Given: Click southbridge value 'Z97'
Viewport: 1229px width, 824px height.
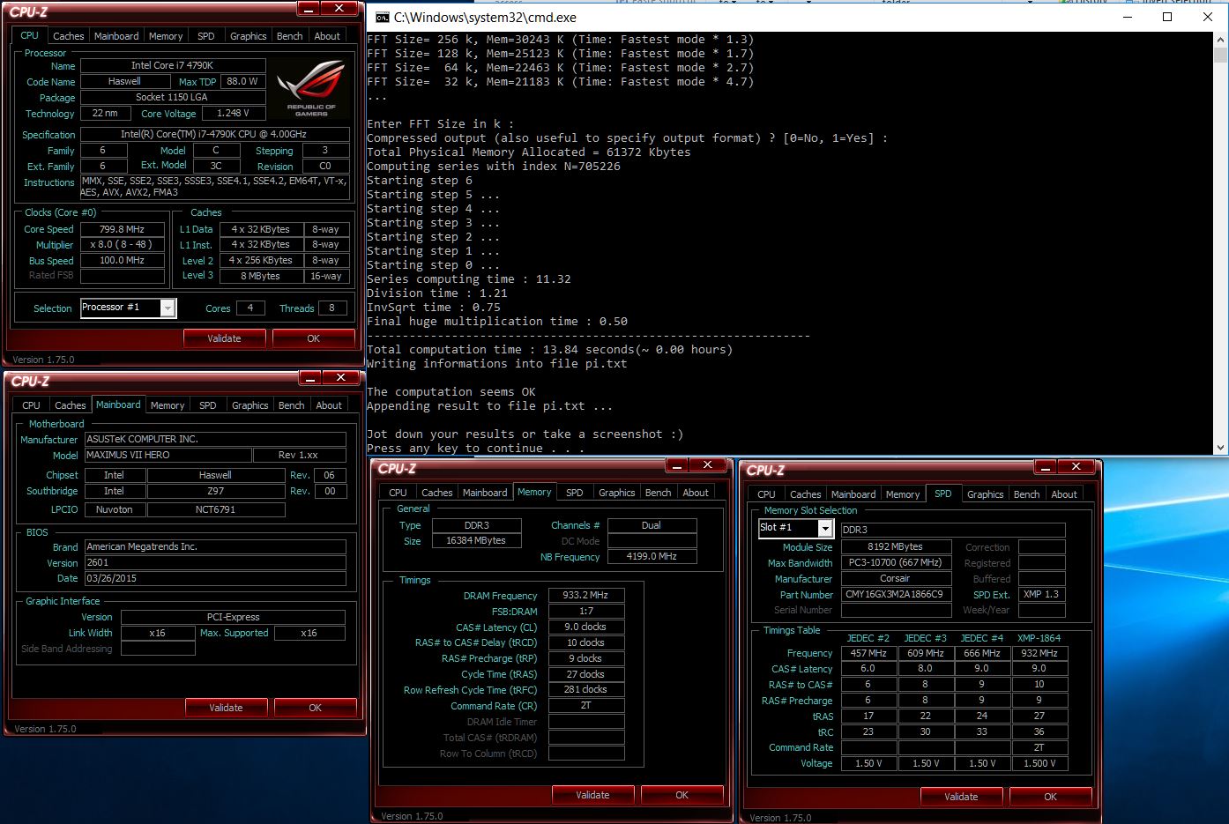Looking at the screenshot, I should coord(216,491).
